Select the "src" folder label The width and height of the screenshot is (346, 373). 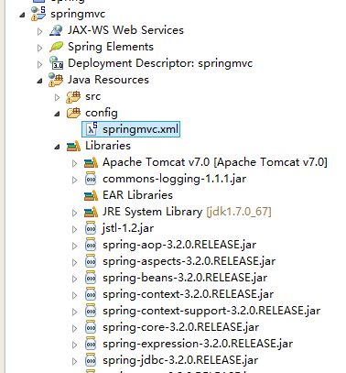pos(92,96)
